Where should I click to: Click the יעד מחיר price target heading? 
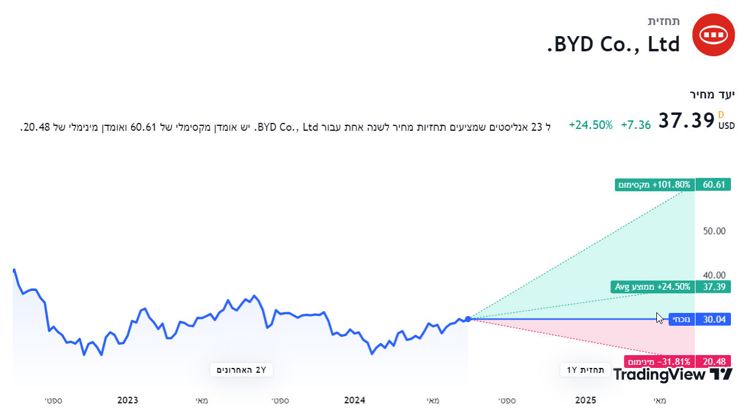[712, 94]
